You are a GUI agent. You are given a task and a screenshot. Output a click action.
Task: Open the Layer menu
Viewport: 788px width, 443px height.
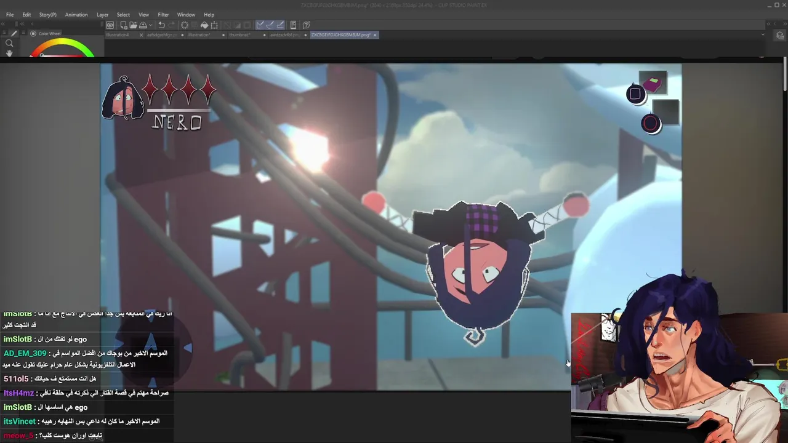click(x=102, y=15)
